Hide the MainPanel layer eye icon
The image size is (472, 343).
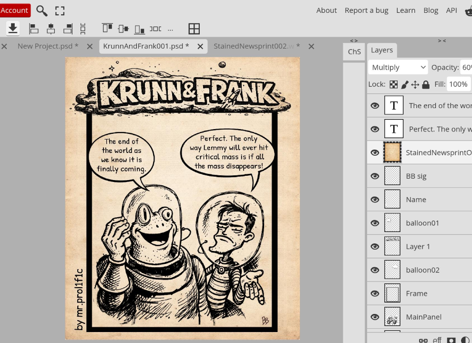point(375,317)
